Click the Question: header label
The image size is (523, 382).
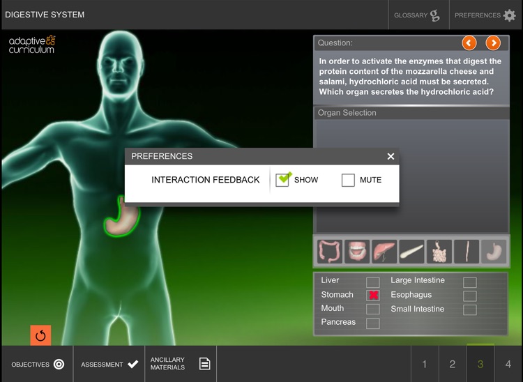tap(335, 43)
